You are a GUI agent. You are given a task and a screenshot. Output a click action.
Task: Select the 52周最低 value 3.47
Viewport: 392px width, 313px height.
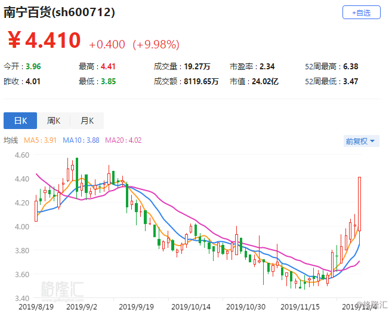[350, 82]
